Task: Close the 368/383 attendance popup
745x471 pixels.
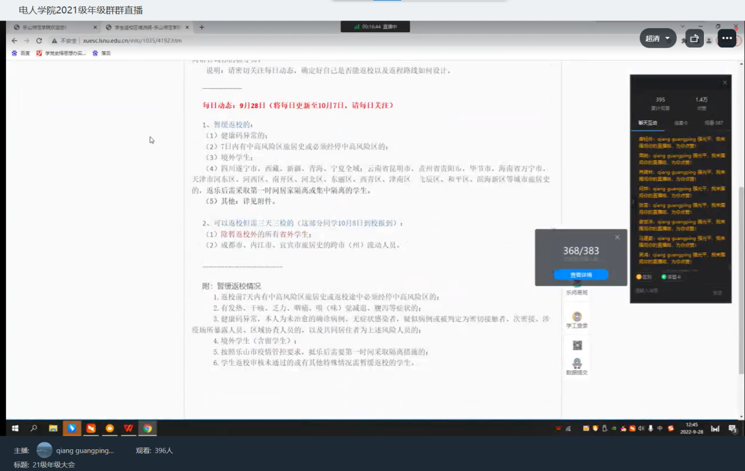Action: [617, 238]
